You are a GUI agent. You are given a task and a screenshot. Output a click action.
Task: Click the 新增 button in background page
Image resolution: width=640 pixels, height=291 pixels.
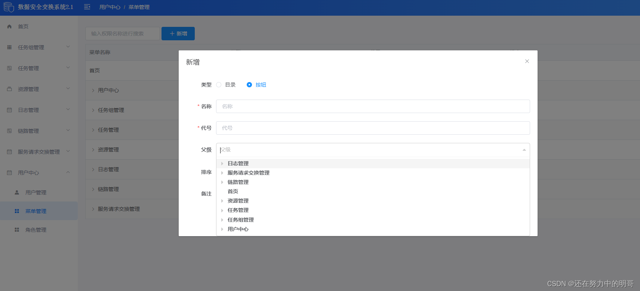tap(178, 34)
